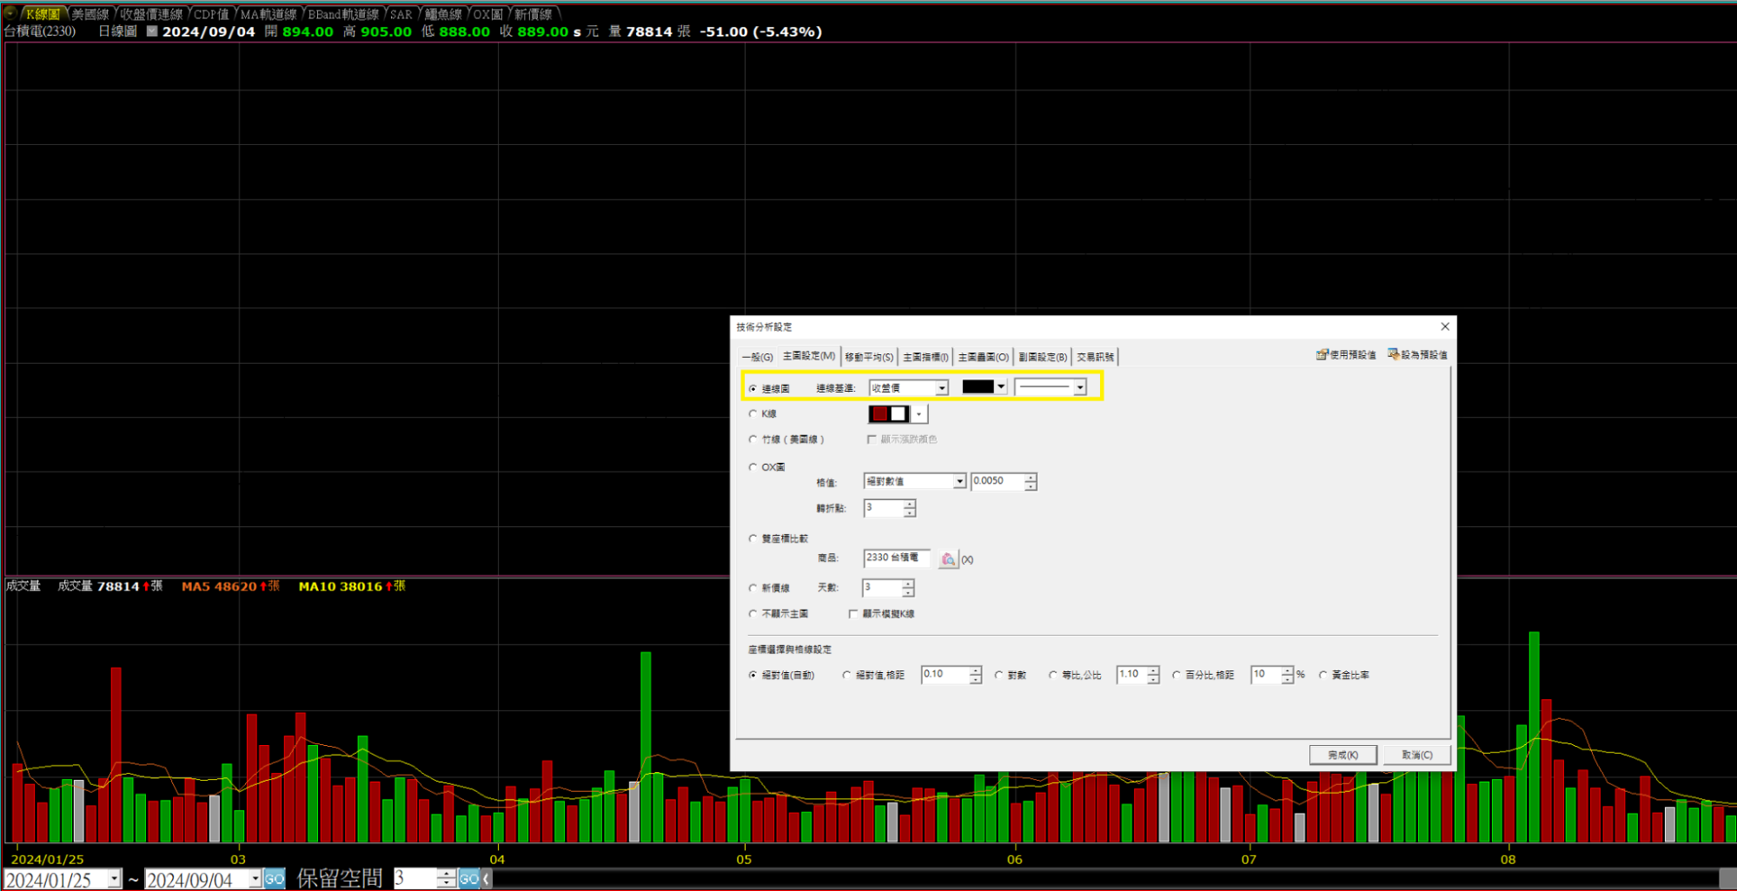
Task: Switch to the 移動平均(S) tab
Action: click(x=868, y=357)
